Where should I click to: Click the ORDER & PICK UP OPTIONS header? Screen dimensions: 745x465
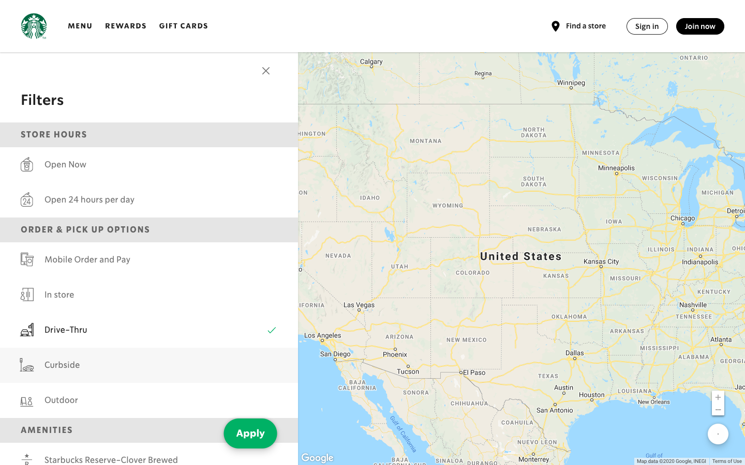click(85, 229)
